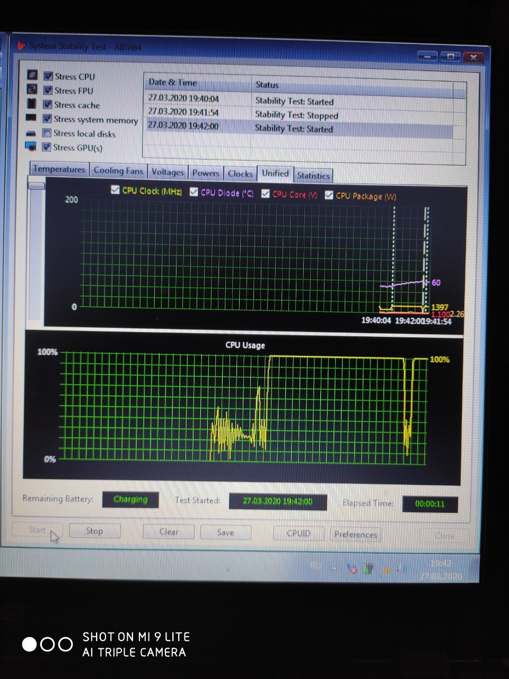Disable the Stress CPU checkbox

[48, 76]
